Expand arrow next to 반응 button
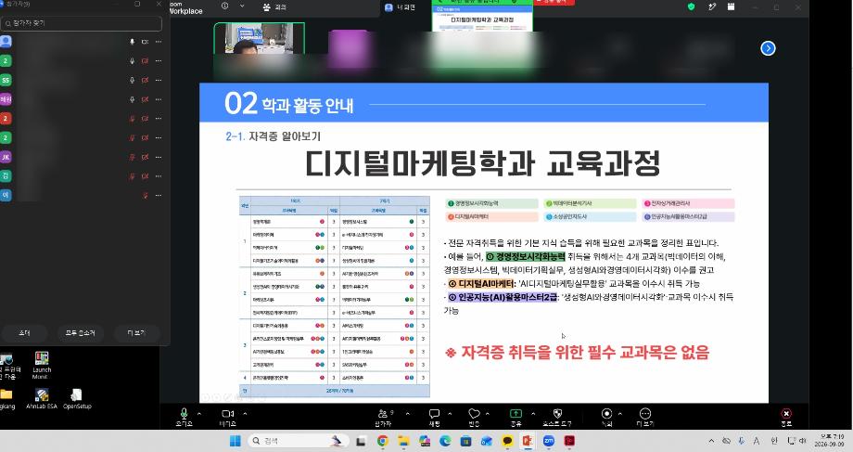The height and width of the screenshot is (452, 853). [x=488, y=414]
